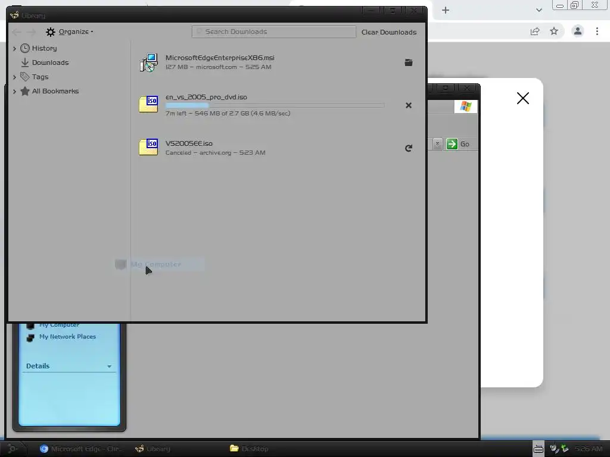This screenshot has height=457, width=610.
Task: Expand the History tree node
Action: tap(14, 49)
